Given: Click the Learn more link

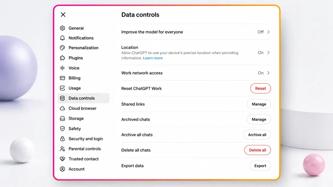Looking at the screenshot, I should [153, 58].
